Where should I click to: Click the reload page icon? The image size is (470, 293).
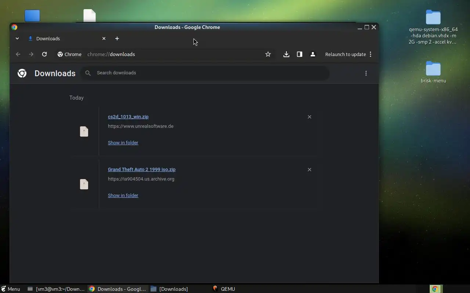click(x=44, y=54)
